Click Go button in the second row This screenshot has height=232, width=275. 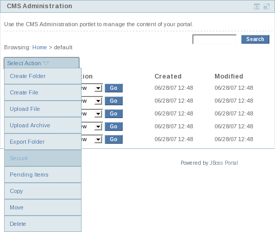coord(114,101)
